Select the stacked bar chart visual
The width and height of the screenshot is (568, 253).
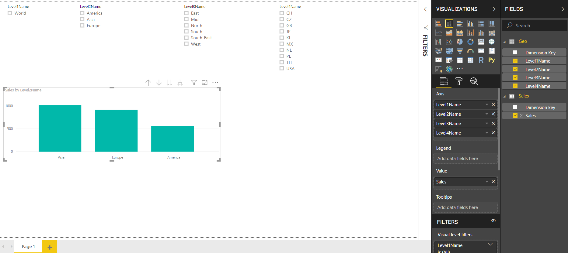coord(438,24)
